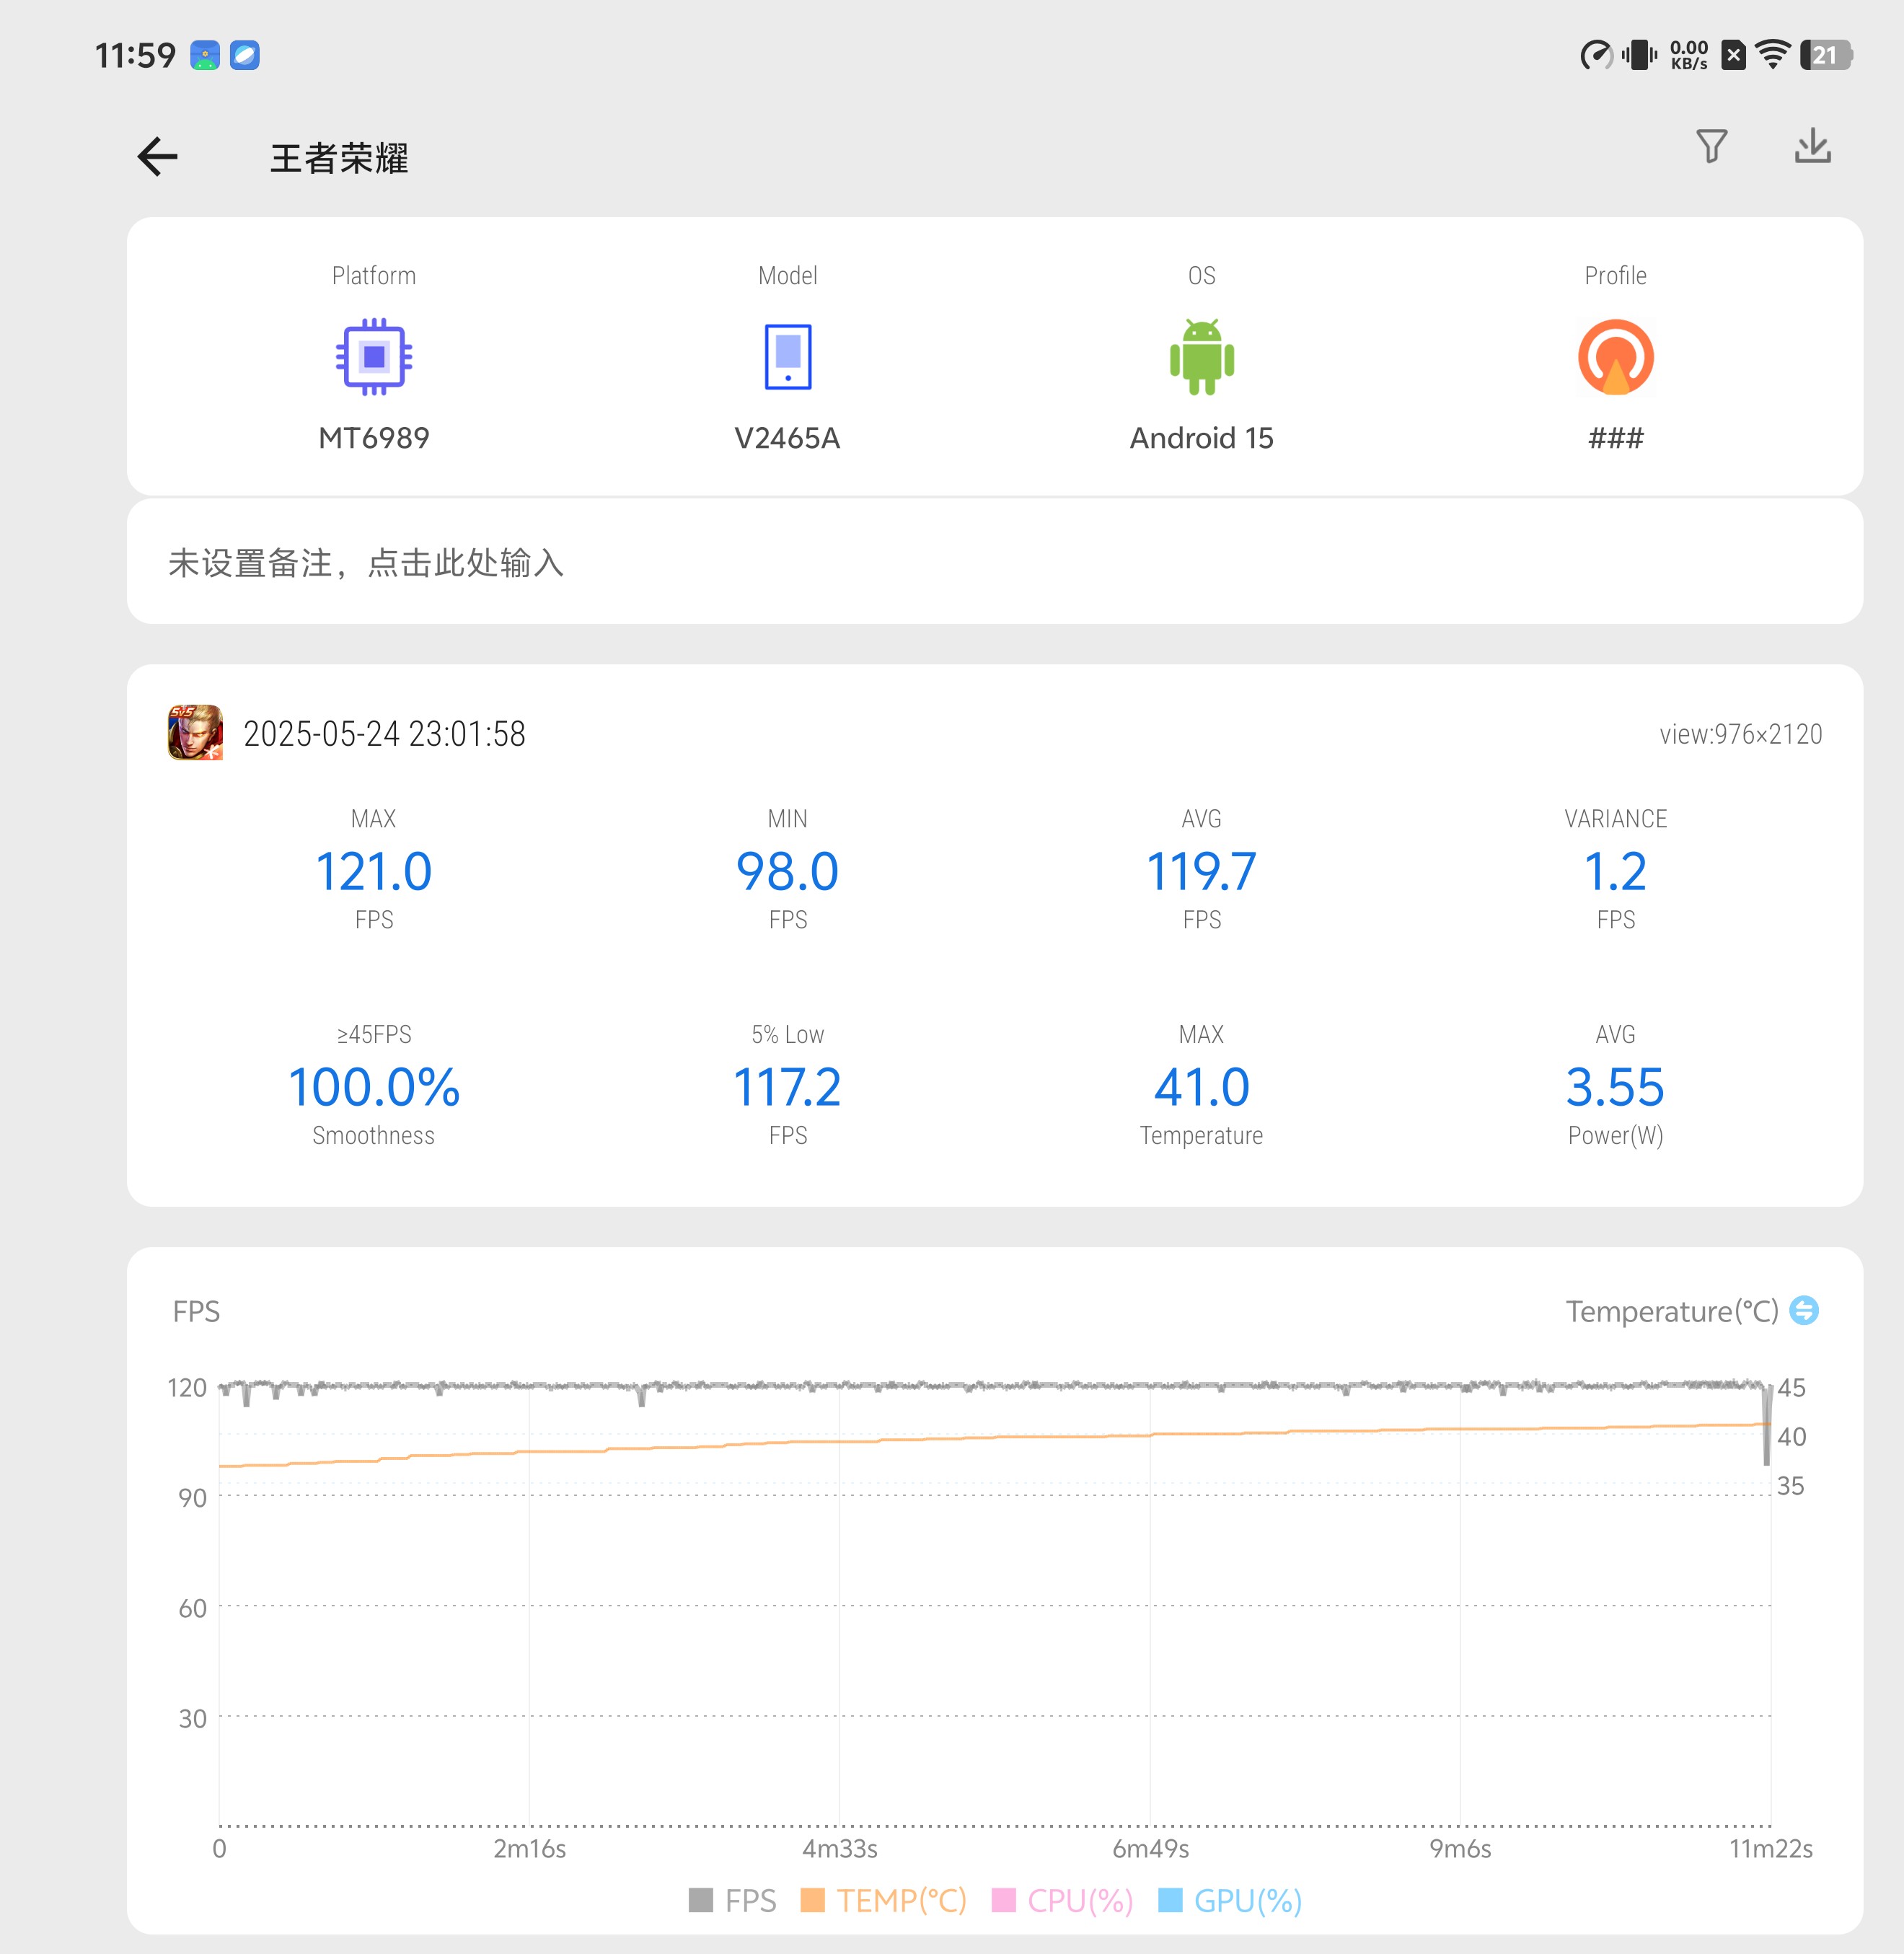Image resolution: width=1904 pixels, height=1954 pixels.
Task: Tap the clock showing 11:59
Action: click(x=135, y=55)
